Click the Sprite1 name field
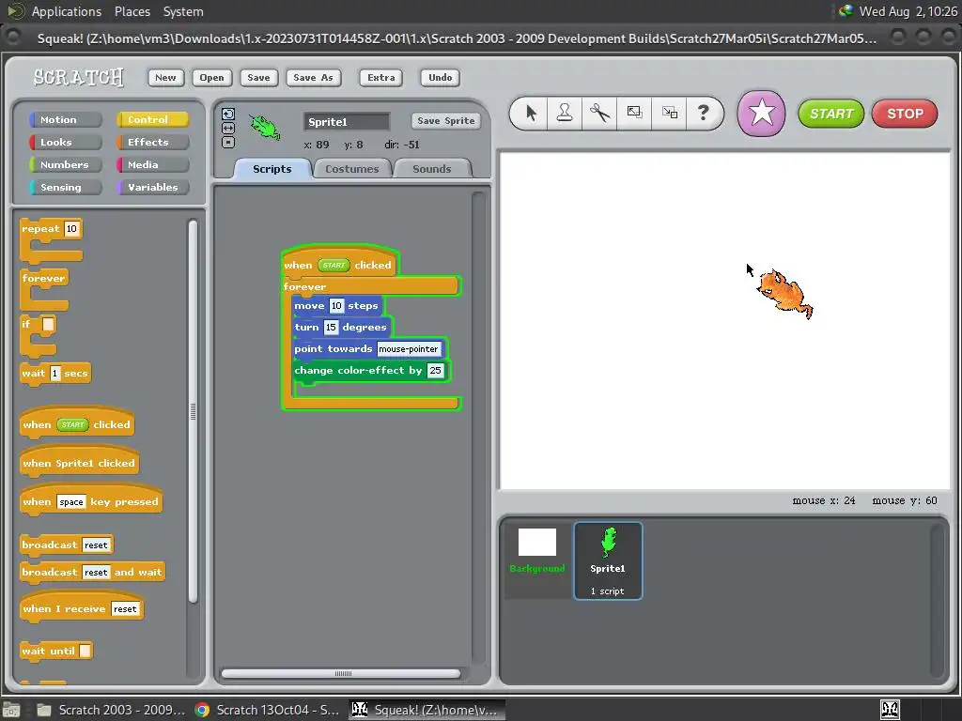This screenshot has height=721, width=962. (347, 121)
